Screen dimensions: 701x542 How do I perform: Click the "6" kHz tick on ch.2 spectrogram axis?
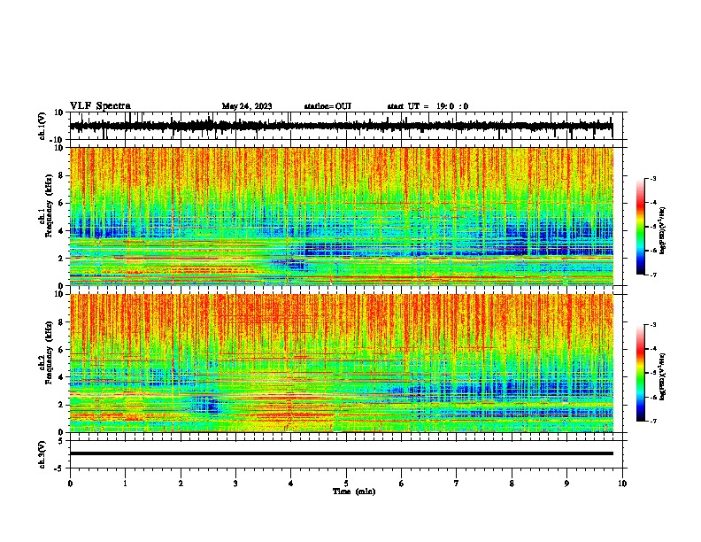[x=62, y=349]
